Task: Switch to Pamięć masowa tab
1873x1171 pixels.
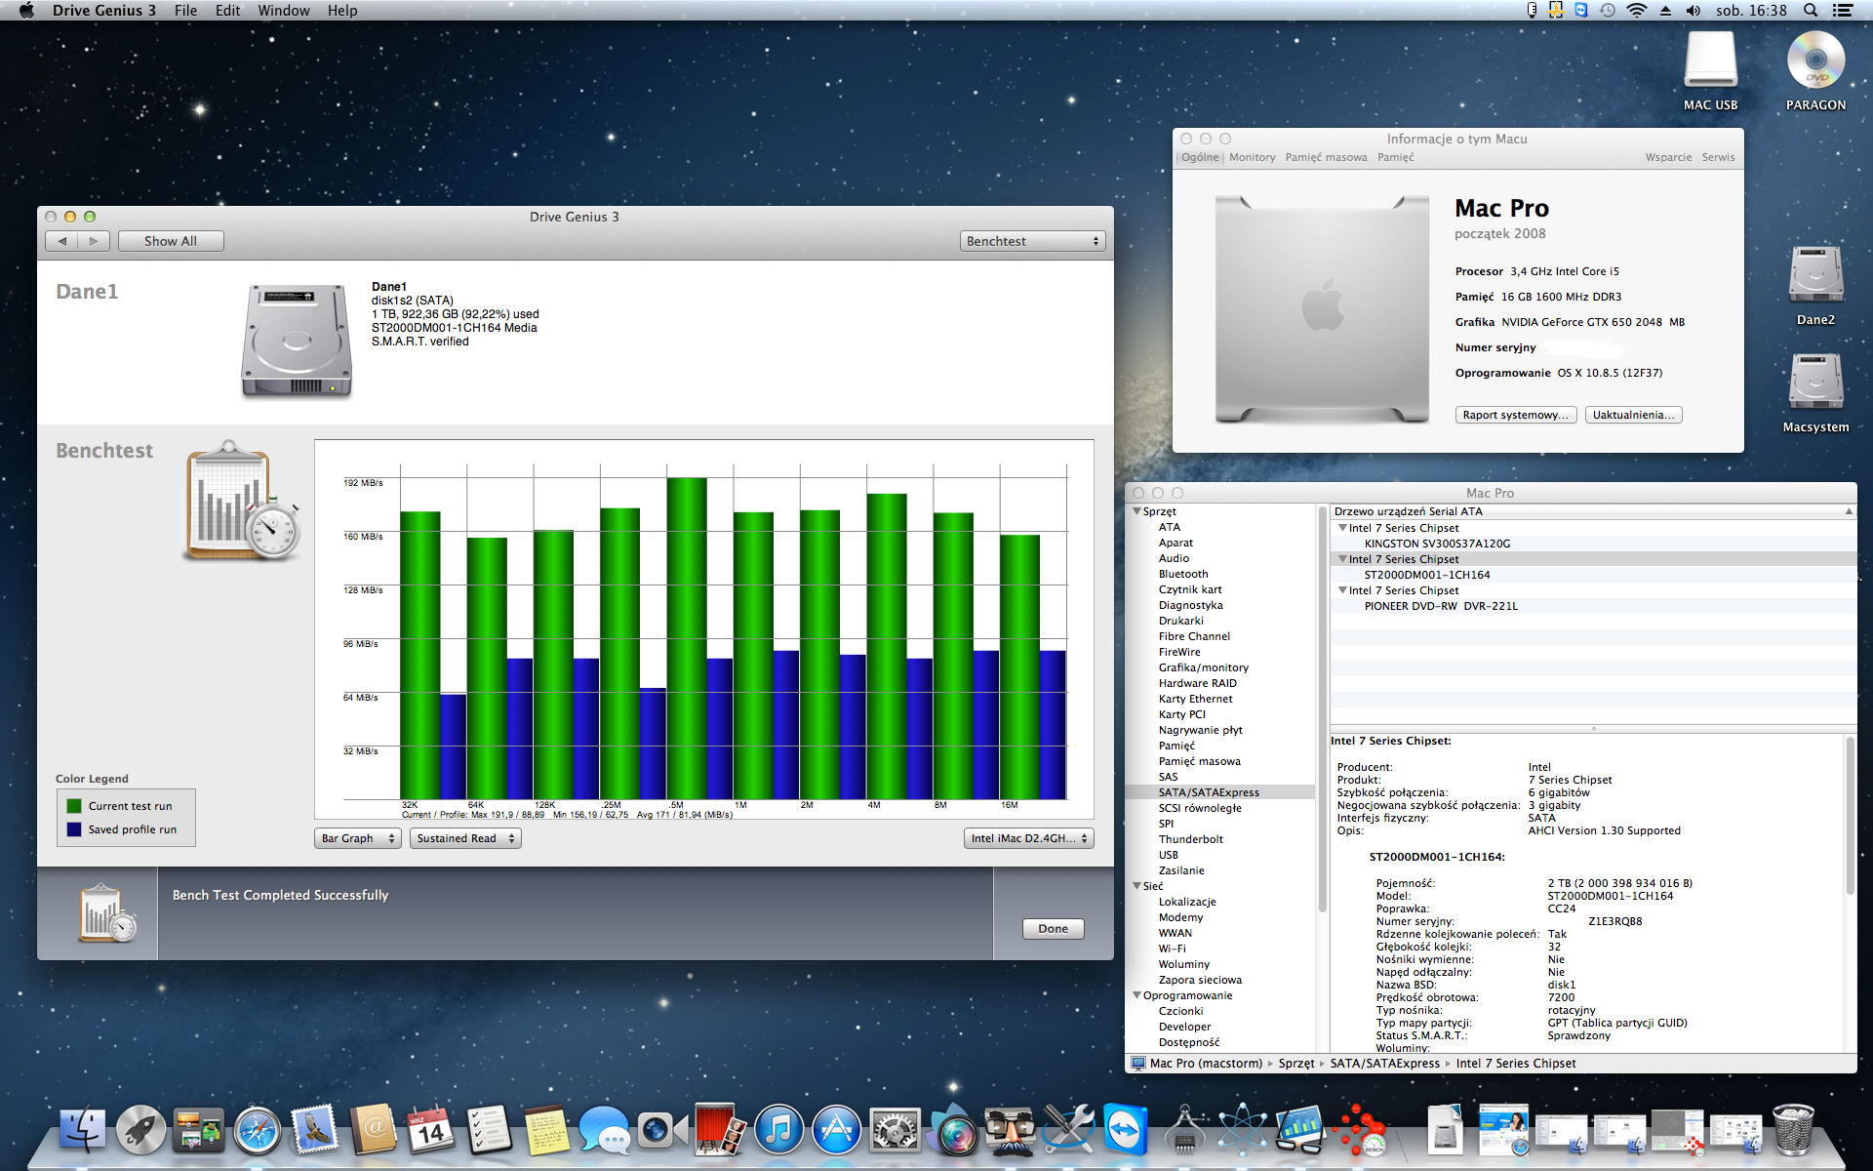Action: (1326, 157)
